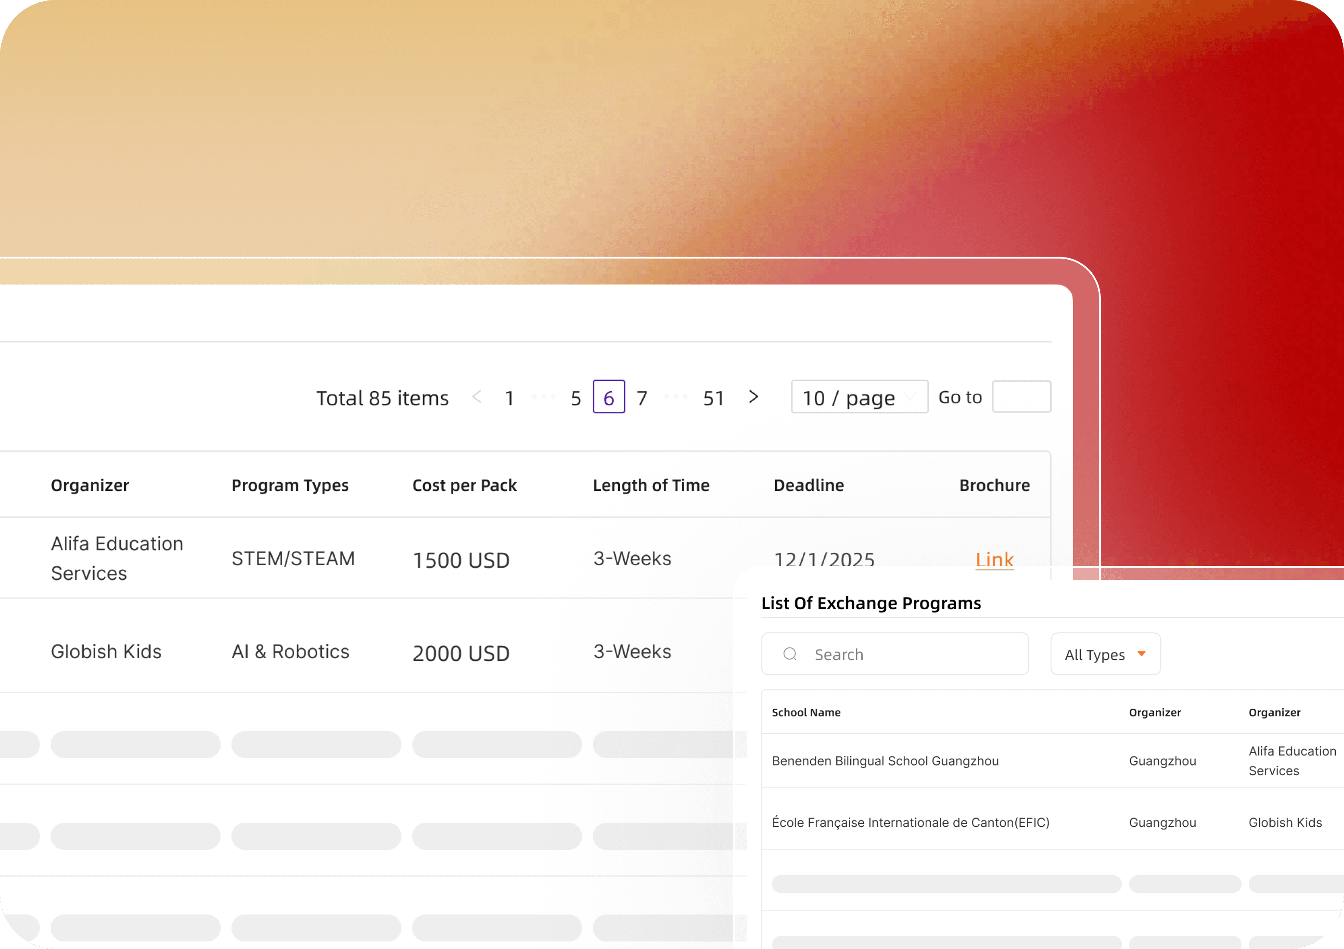1344x949 pixels.
Task: Click the Total 85 items label
Action: pyautogui.click(x=382, y=398)
